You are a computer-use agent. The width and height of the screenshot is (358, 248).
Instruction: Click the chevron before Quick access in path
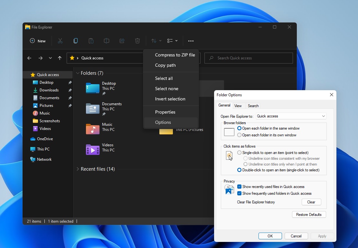click(x=78, y=58)
